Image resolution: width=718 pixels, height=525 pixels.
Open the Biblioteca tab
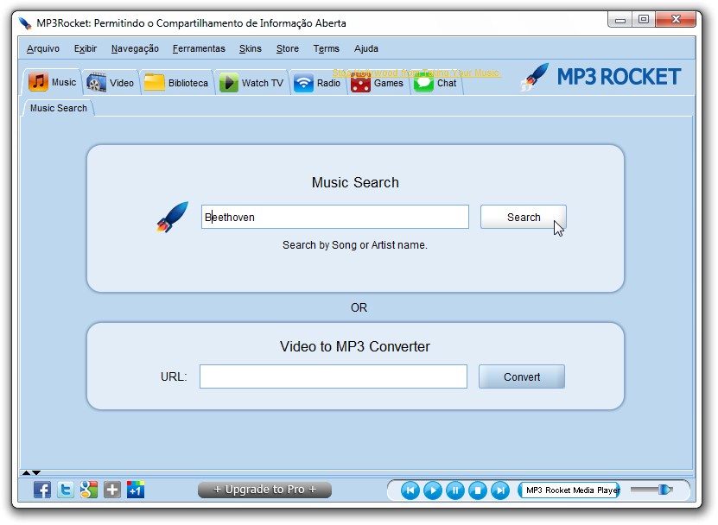[176, 83]
